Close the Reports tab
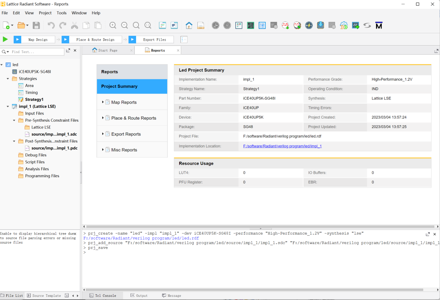Viewport: 440px width, 300px height. point(178,50)
